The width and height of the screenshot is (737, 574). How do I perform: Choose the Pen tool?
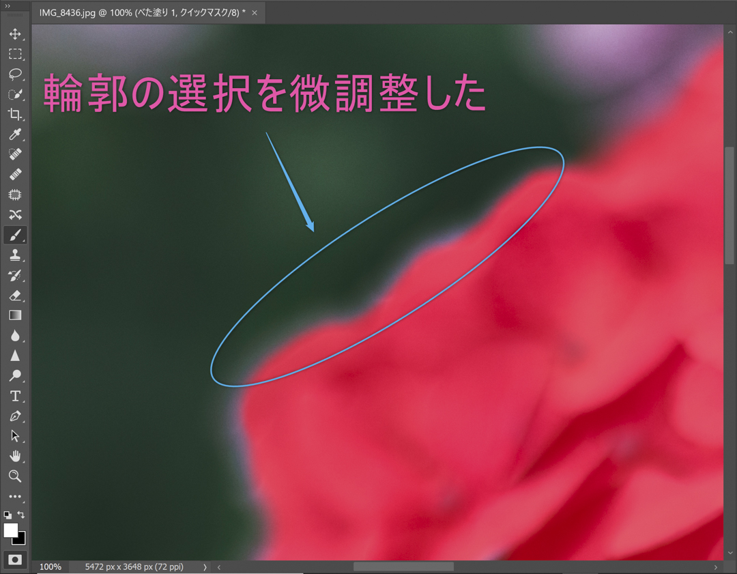pyautogui.click(x=15, y=416)
